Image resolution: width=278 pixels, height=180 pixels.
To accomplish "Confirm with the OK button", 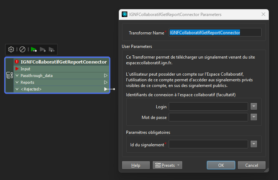I will click(221, 165).
